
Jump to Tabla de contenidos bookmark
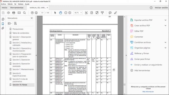[21, 33]
